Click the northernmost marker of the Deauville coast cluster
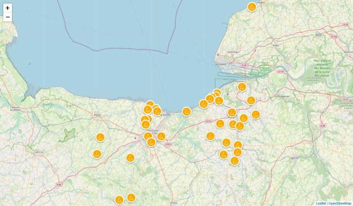 (217, 93)
